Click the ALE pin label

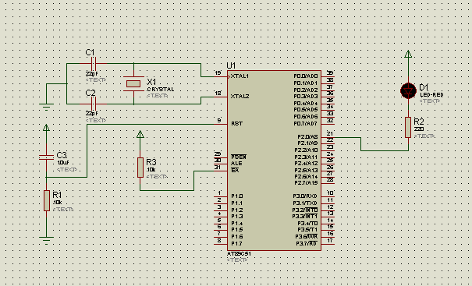(x=236, y=164)
